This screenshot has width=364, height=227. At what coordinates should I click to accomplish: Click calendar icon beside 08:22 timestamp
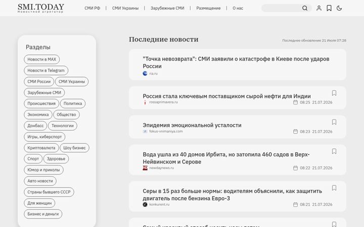tap(295, 168)
